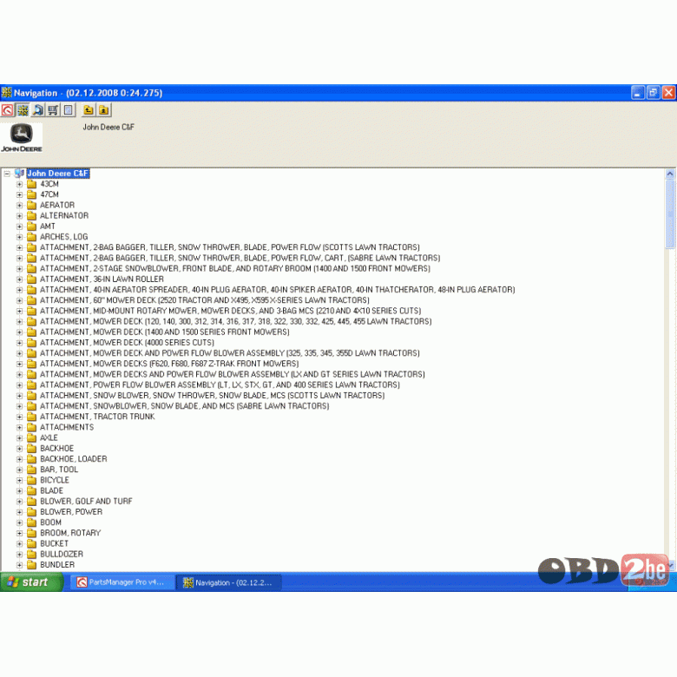This screenshot has width=677, height=677.
Task: Open the Windows start button
Action: [31, 582]
